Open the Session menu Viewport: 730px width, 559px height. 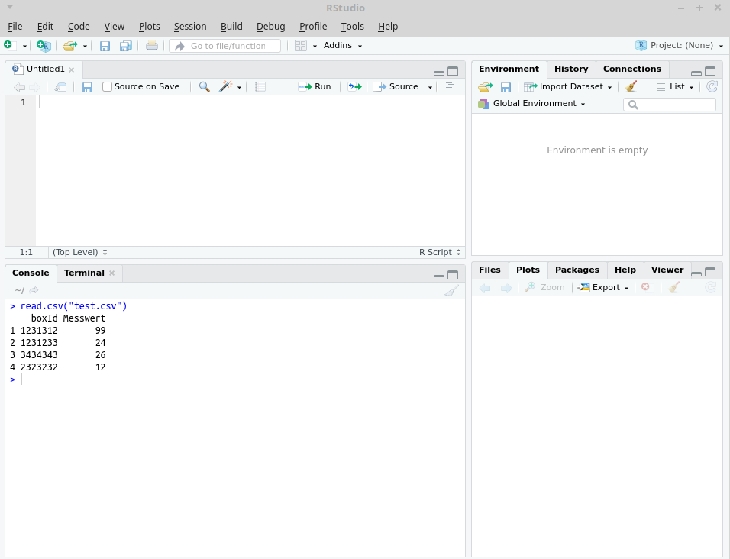coord(190,27)
